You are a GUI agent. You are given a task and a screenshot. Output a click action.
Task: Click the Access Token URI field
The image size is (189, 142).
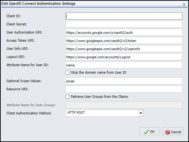(x=124, y=40)
